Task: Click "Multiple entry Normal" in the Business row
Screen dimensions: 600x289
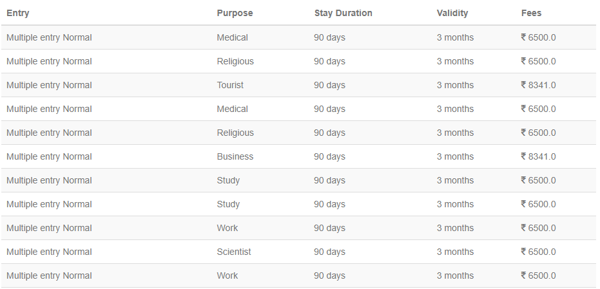Action: click(x=49, y=156)
